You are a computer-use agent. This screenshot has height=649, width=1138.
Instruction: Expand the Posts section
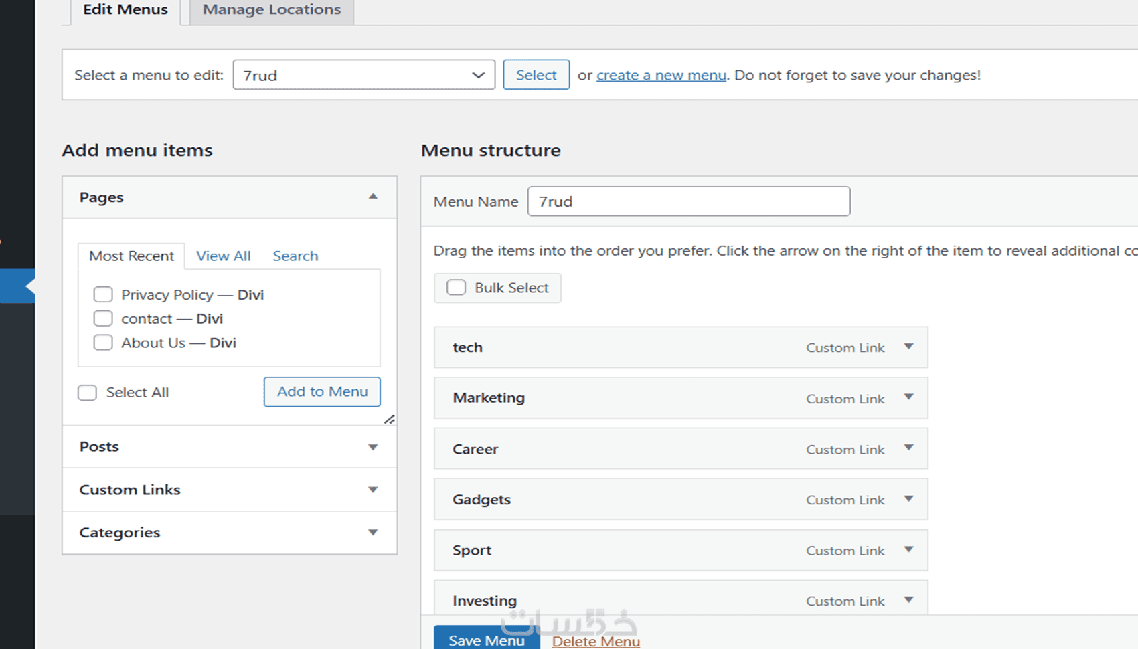pos(373,447)
